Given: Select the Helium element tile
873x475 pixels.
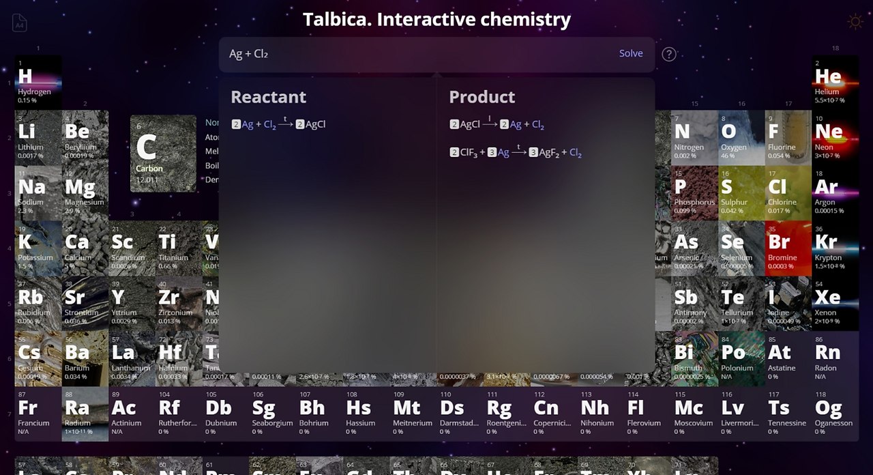Looking at the screenshot, I should point(835,83).
